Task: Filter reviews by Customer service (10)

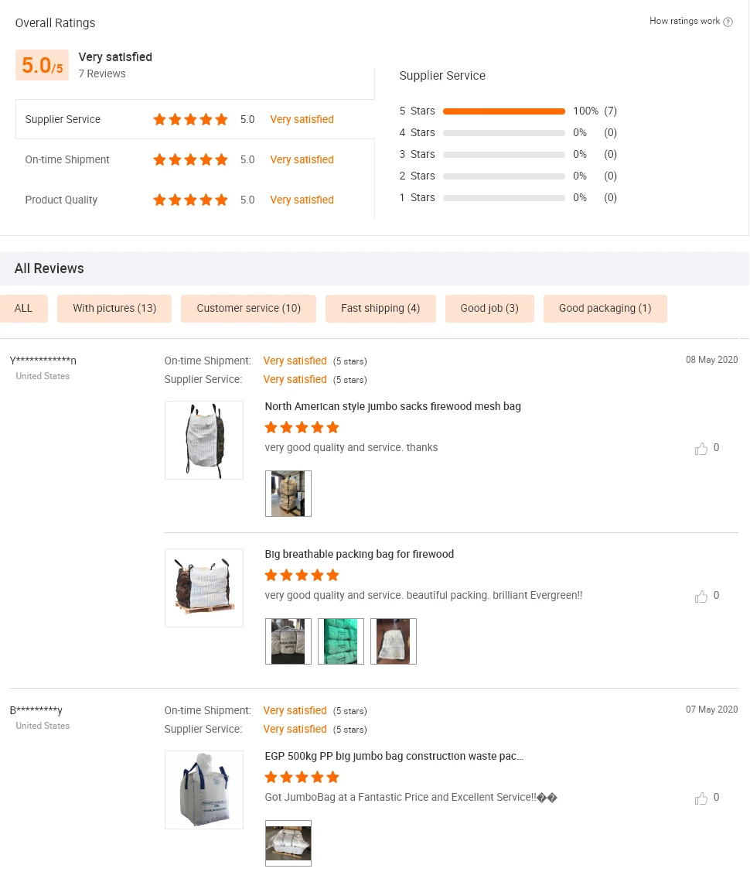Action: coord(248,308)
